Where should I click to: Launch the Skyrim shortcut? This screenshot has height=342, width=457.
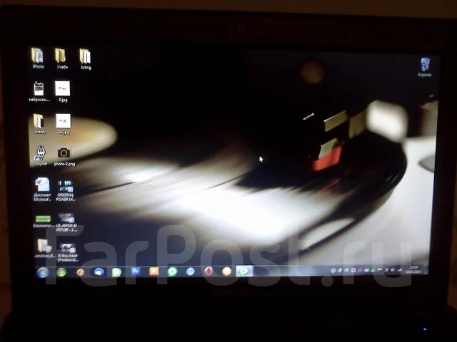pyautogui.click(x=41, y=156)
